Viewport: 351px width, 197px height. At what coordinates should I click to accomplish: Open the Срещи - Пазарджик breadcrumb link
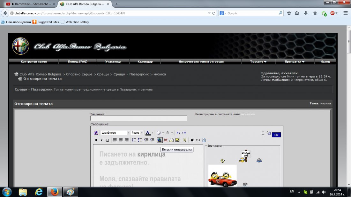(x=131, y=74)
